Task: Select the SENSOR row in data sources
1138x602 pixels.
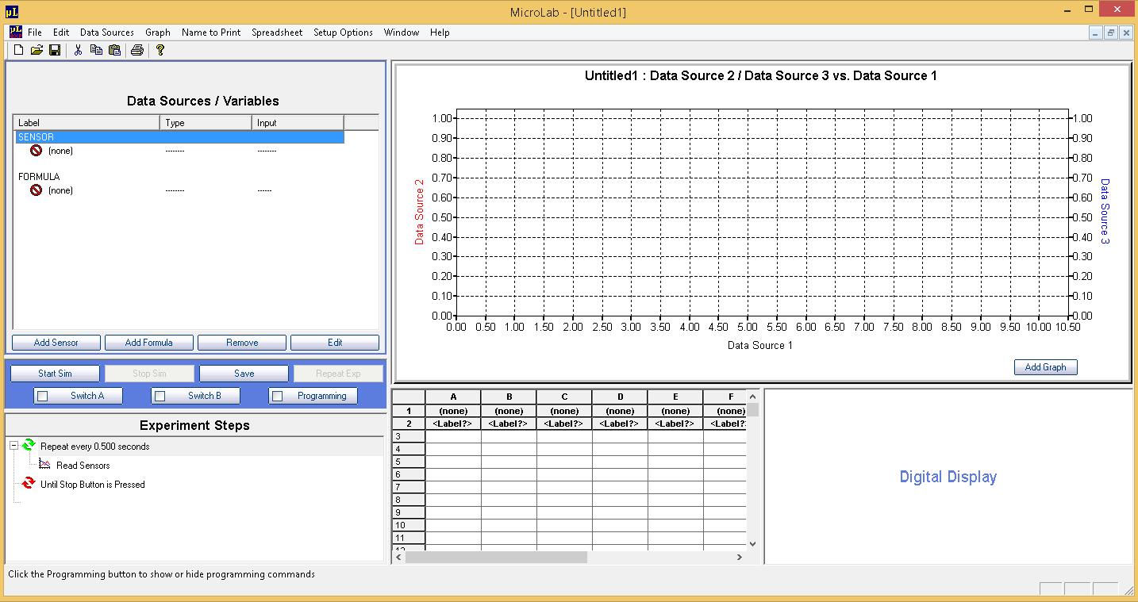Action: coord(180,137)
